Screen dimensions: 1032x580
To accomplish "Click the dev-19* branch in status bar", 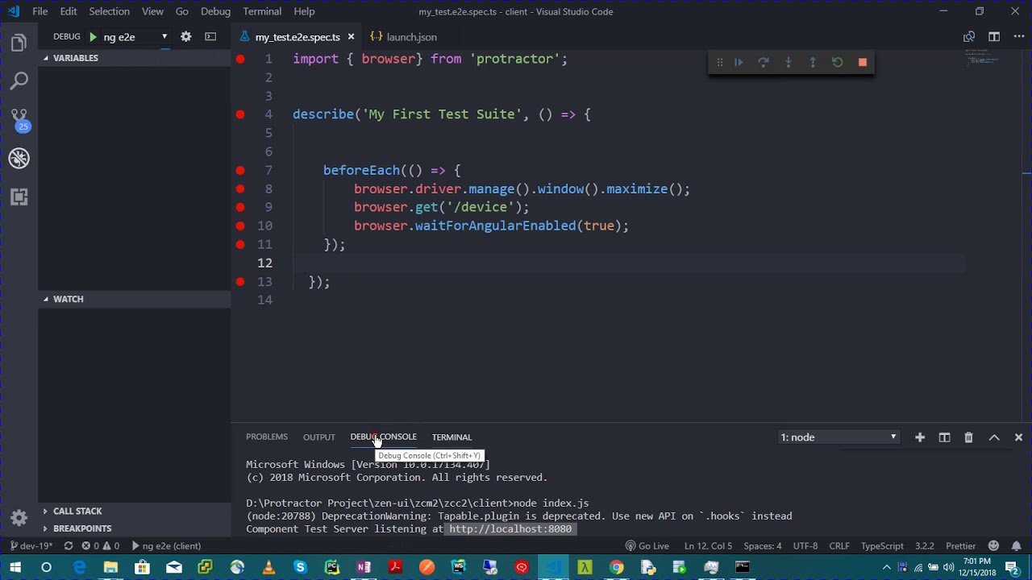I will coord(31,546).
